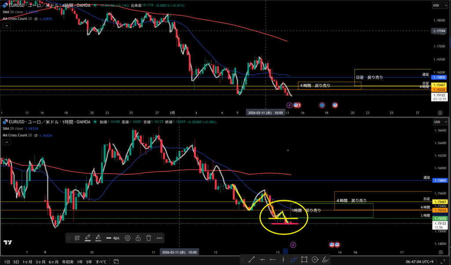Toggle lock on the selected drawing
Image resolution: width=451 pixels, height=265 pixels.
(138, 238)
